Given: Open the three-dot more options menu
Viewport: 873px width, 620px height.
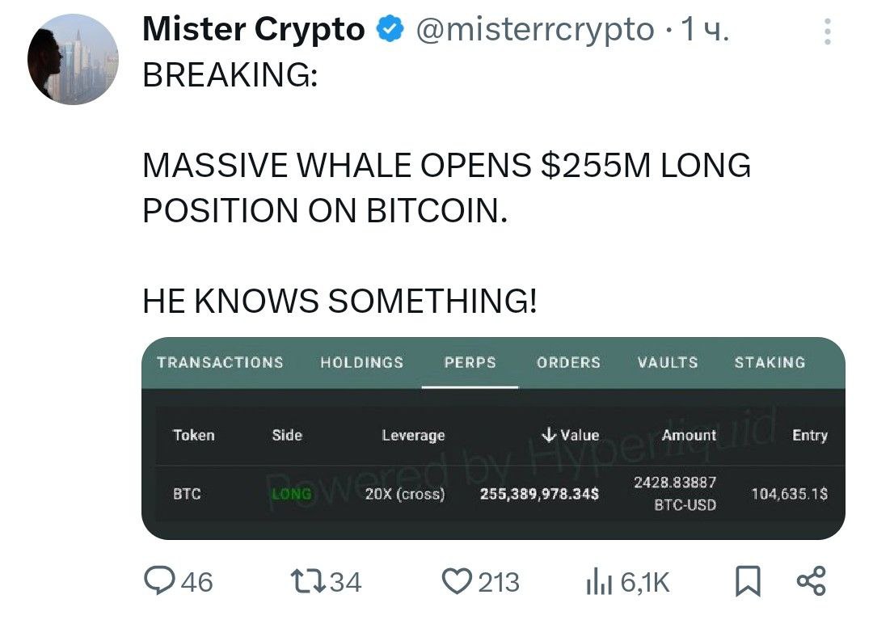Looking at the screenshot, I should (828, 32).
